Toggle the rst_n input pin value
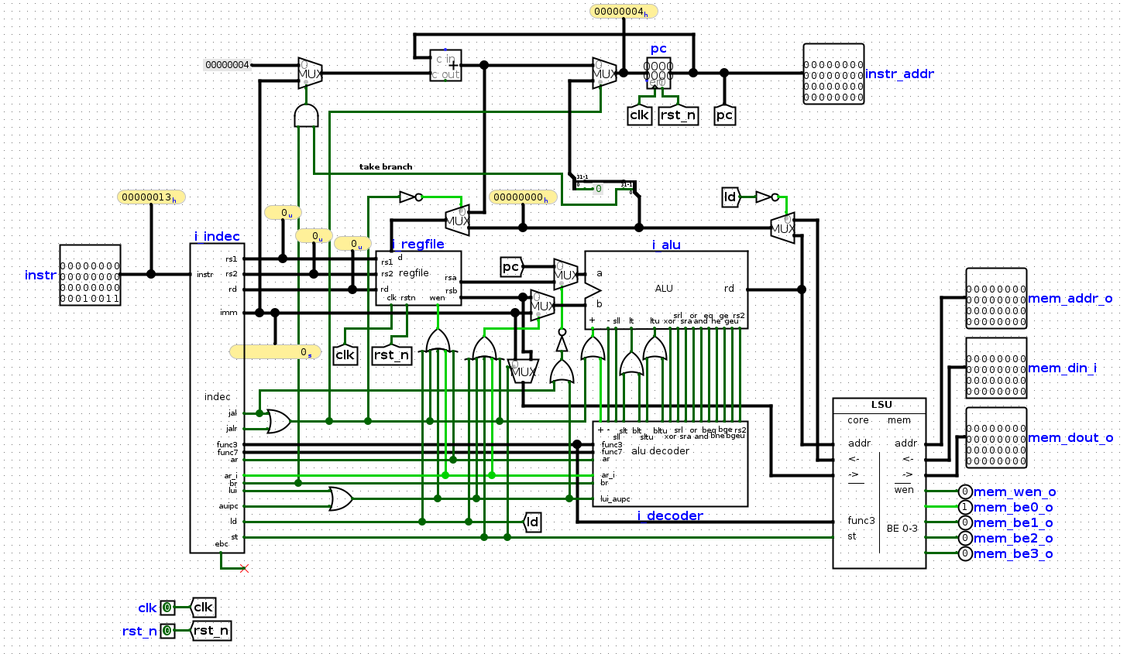The width and height of the screenshot is (1127, 654). tap(167, 631)
